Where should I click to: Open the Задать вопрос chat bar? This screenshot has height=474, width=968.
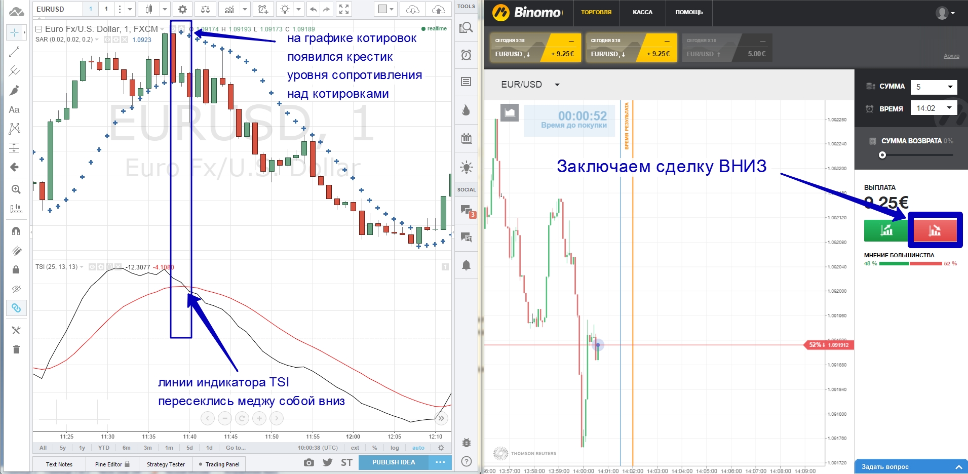point(911,466)
